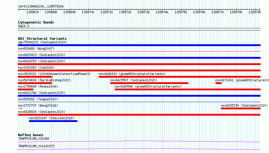Open nsv3220247 (Chaisson2019) variant label

51,118
